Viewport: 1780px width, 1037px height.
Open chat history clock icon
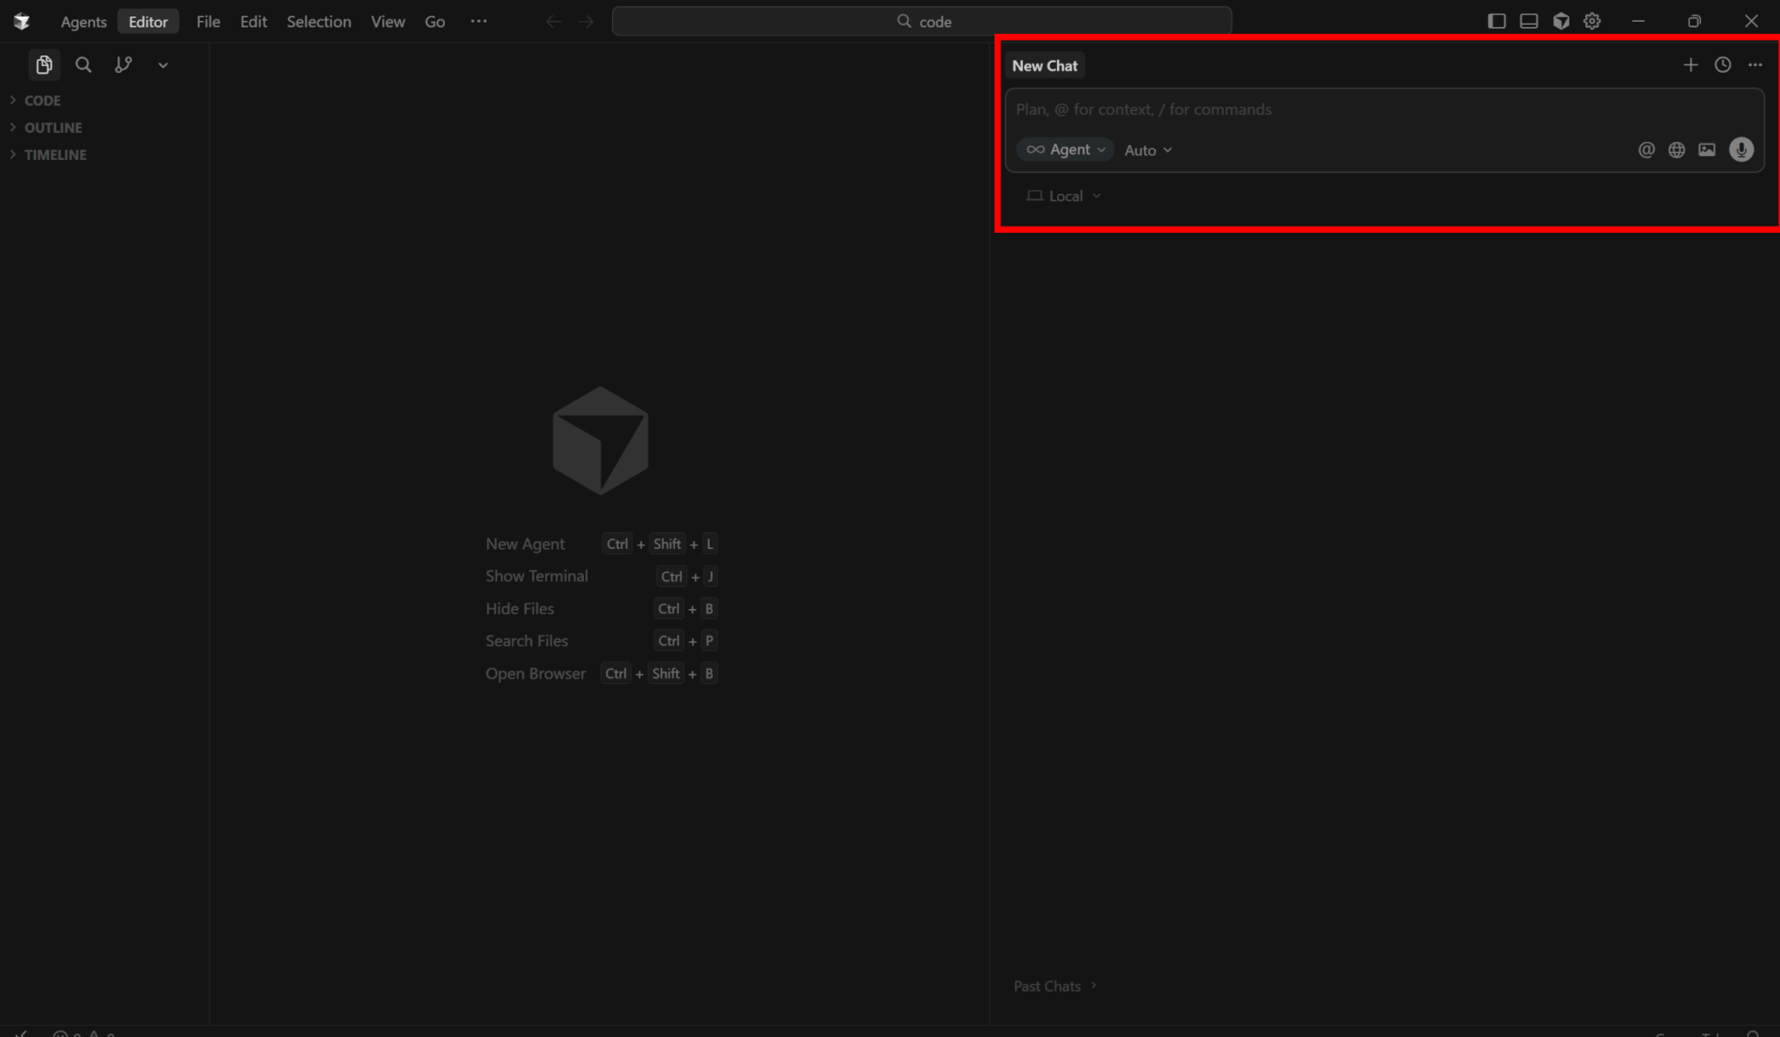(1722, 65)
